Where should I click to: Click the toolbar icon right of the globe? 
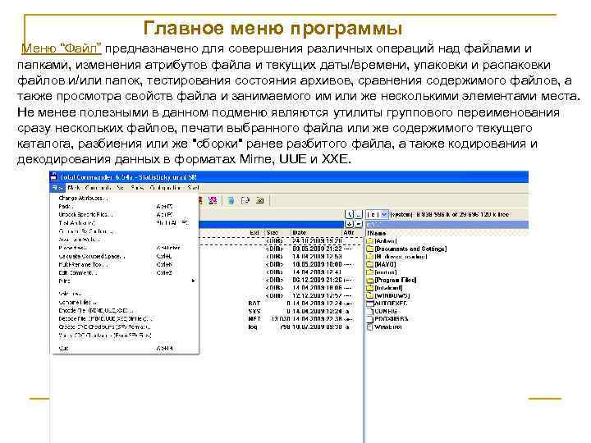pos(245,200)
